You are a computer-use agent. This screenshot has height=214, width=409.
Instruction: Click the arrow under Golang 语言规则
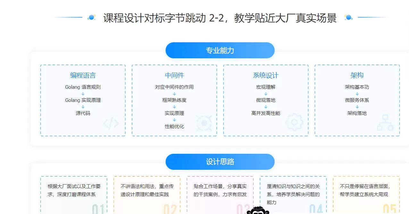pos(82,93)
